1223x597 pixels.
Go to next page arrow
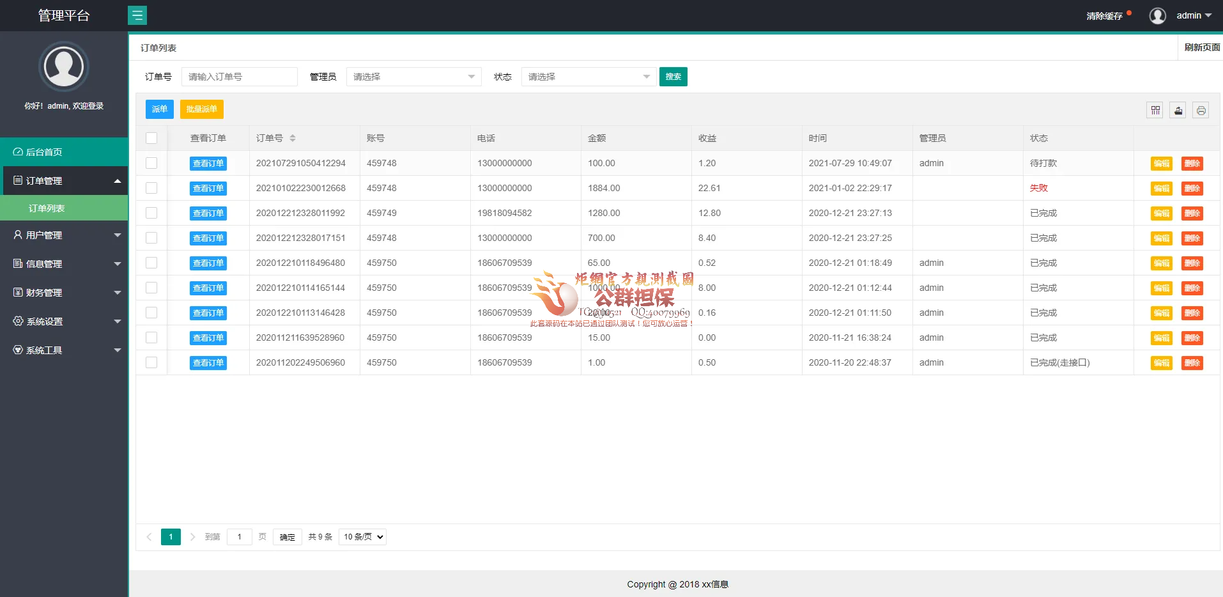tap(192, 537)
